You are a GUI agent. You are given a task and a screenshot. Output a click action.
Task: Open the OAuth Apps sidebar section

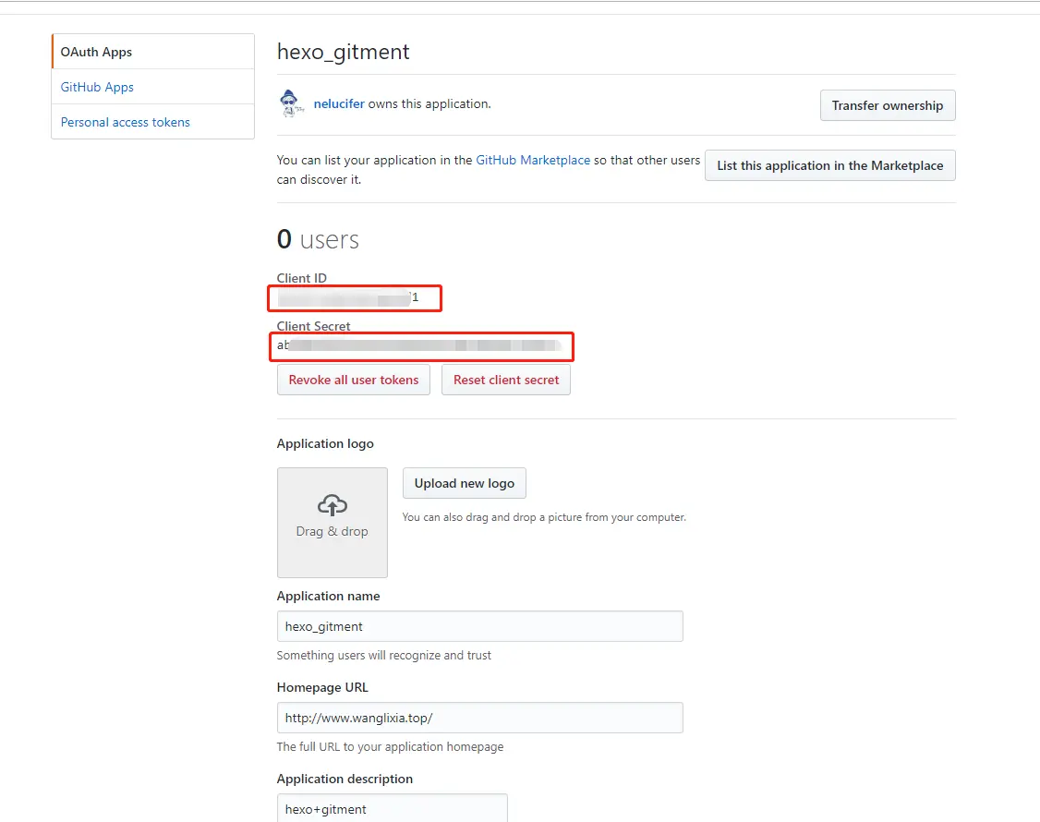[152, 52]
